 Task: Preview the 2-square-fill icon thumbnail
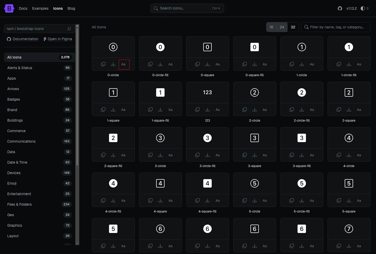click(x=113, y=138)
